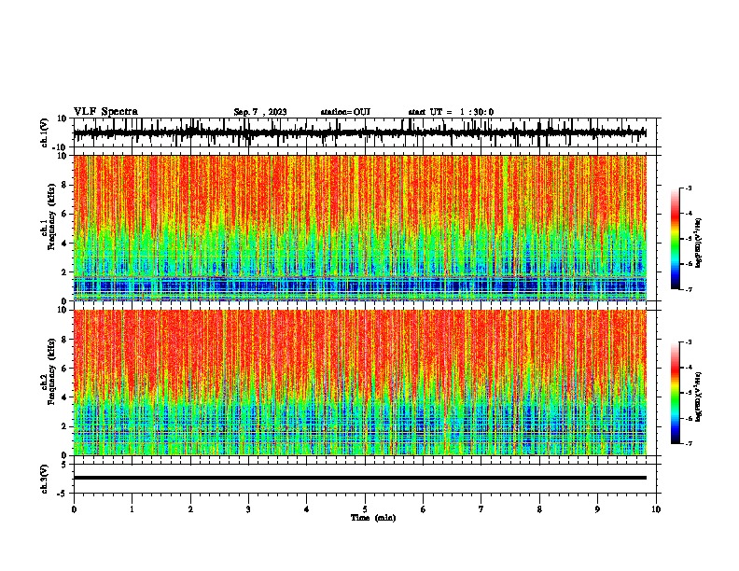Click the ch.2 spectrogram panel
Viewport: 739px width, 571px height.
pos(360,383)
